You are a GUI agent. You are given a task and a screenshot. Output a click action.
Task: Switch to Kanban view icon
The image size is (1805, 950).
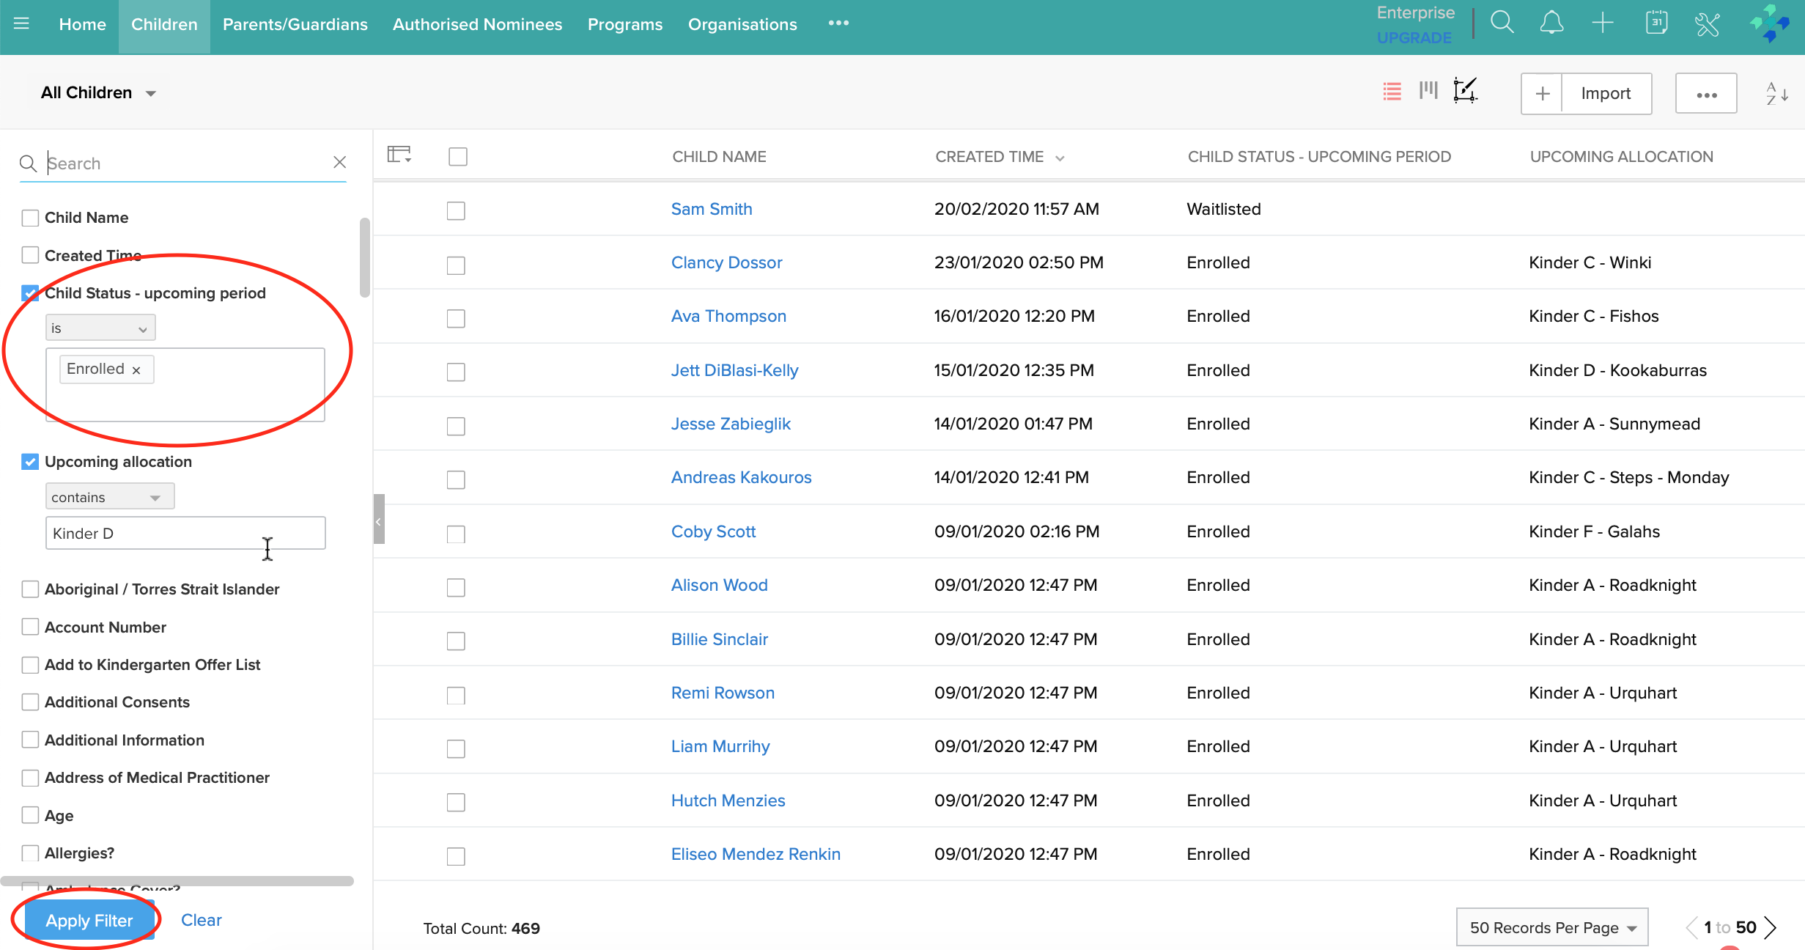click(1428, 92)
